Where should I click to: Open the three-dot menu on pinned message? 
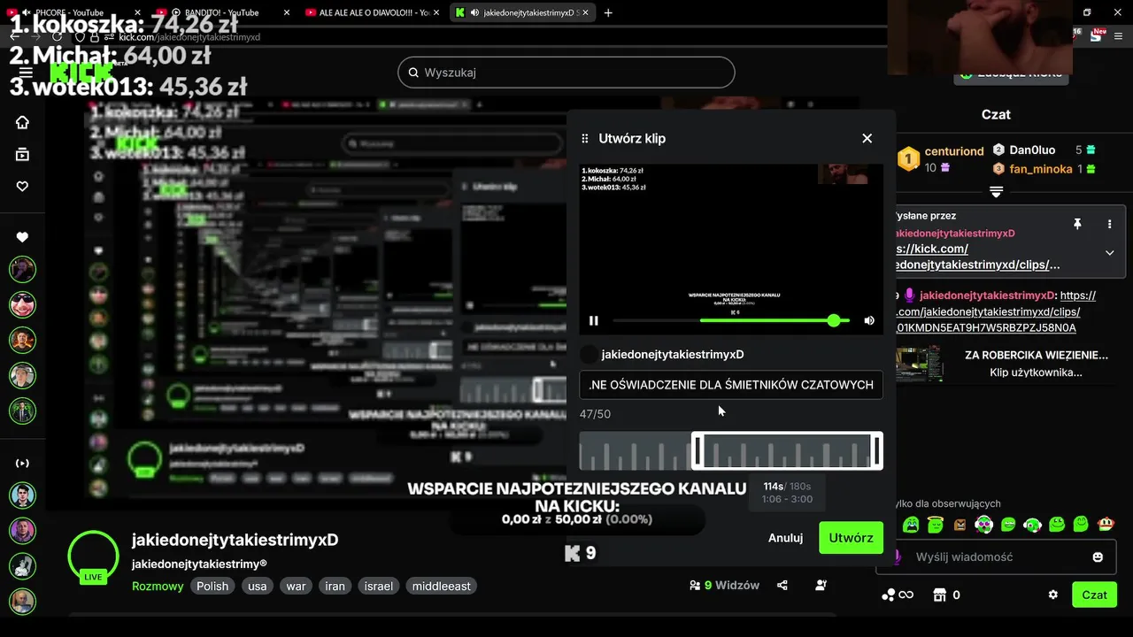pyautogui.click(x=1109, y=225)
